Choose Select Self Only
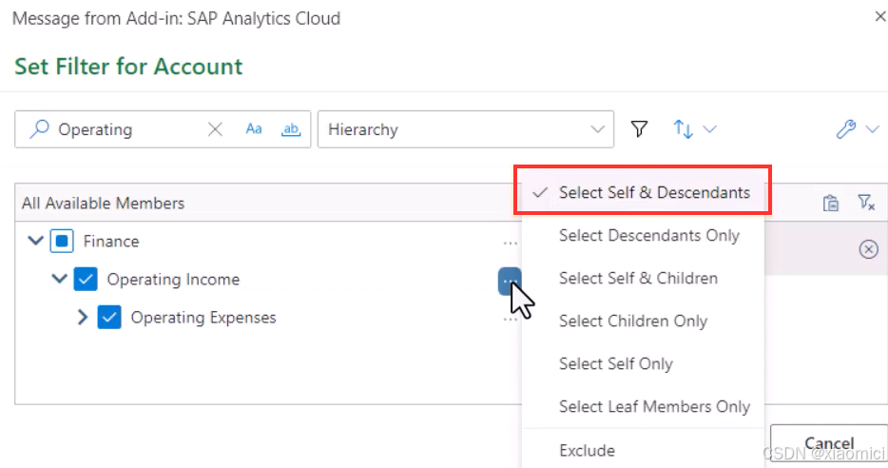The height and width of the screenshot is (468, 888). [x=643, y=363]
